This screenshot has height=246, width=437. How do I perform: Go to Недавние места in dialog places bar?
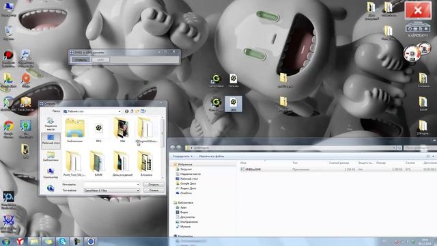pos(51,124)
